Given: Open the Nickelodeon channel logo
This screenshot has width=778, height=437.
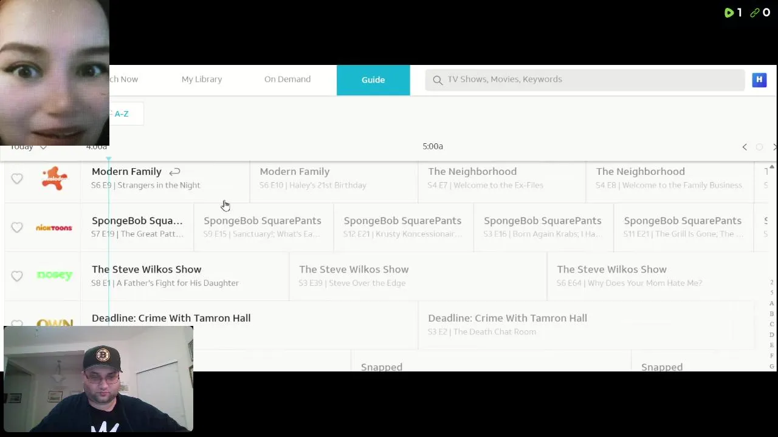Looking at the screenshot, I should click(x=54, y=178).
